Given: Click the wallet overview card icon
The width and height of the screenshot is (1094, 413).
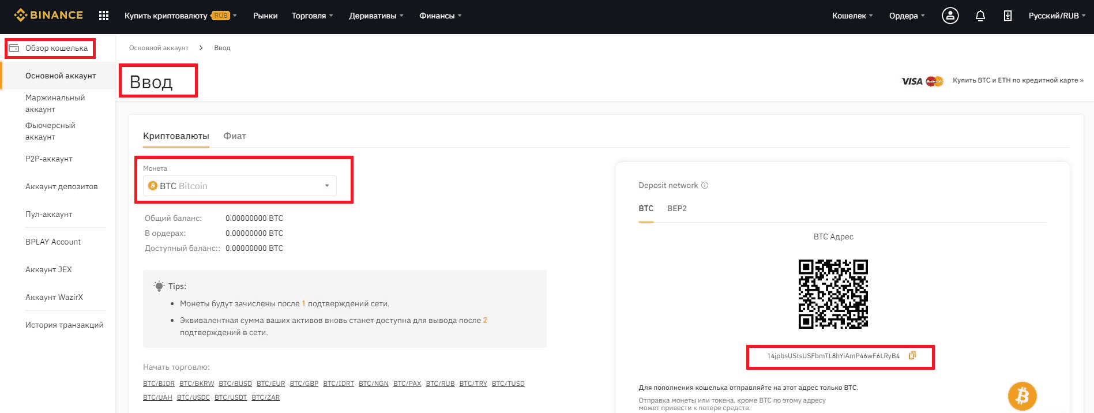Looking at the screenshot, I should 14,48.
